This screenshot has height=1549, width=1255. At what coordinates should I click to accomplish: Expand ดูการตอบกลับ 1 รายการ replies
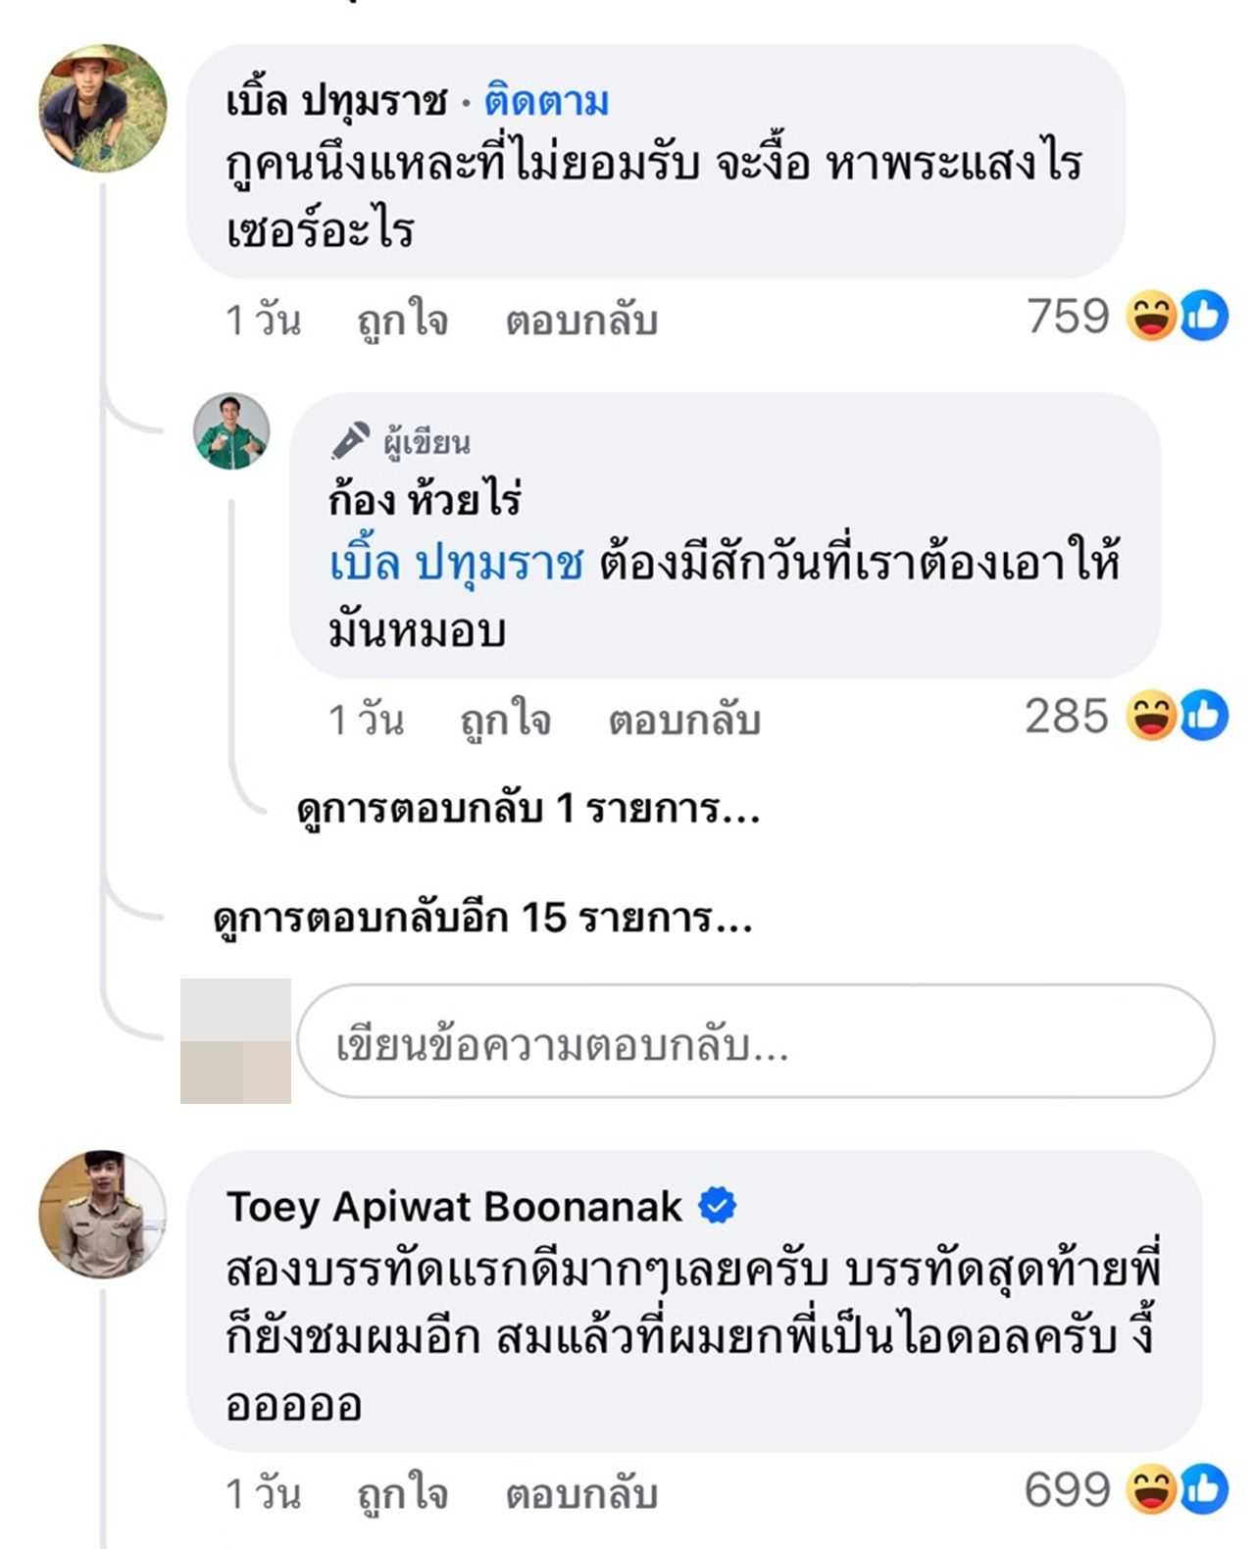point(527,809)
